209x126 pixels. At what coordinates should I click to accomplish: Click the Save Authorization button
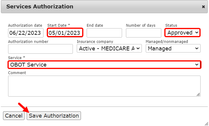pos(54,115)
